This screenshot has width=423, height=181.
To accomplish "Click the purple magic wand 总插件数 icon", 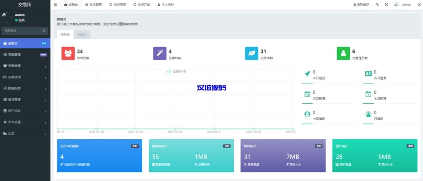I will (160, 54).
